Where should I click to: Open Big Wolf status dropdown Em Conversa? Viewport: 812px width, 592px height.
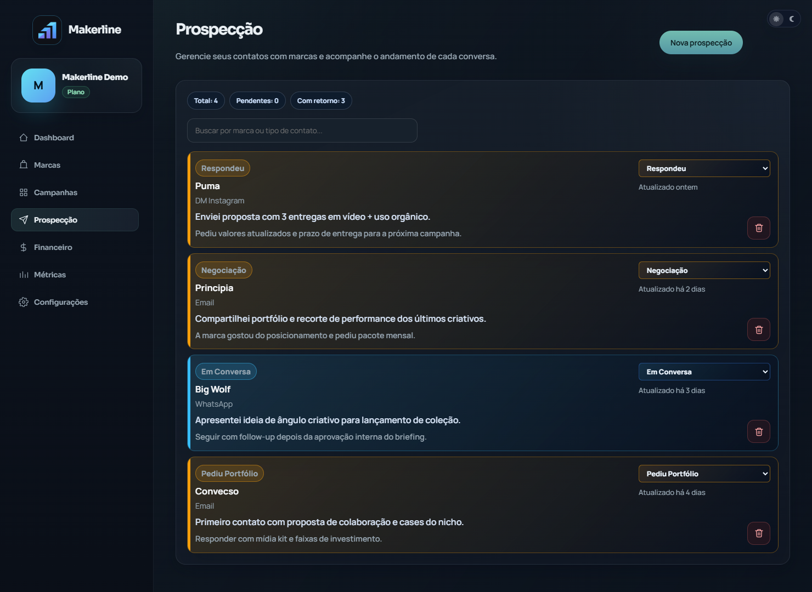coord(704,372)
